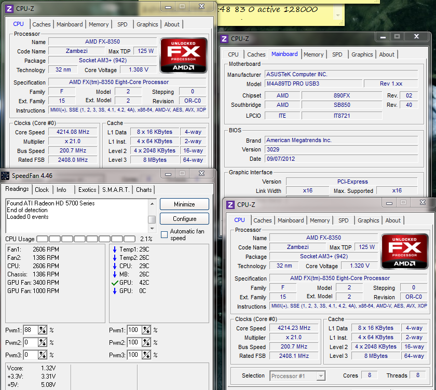Click the Model field "M4A89TD PRO USB3"
436x390 pixels.
314,83
